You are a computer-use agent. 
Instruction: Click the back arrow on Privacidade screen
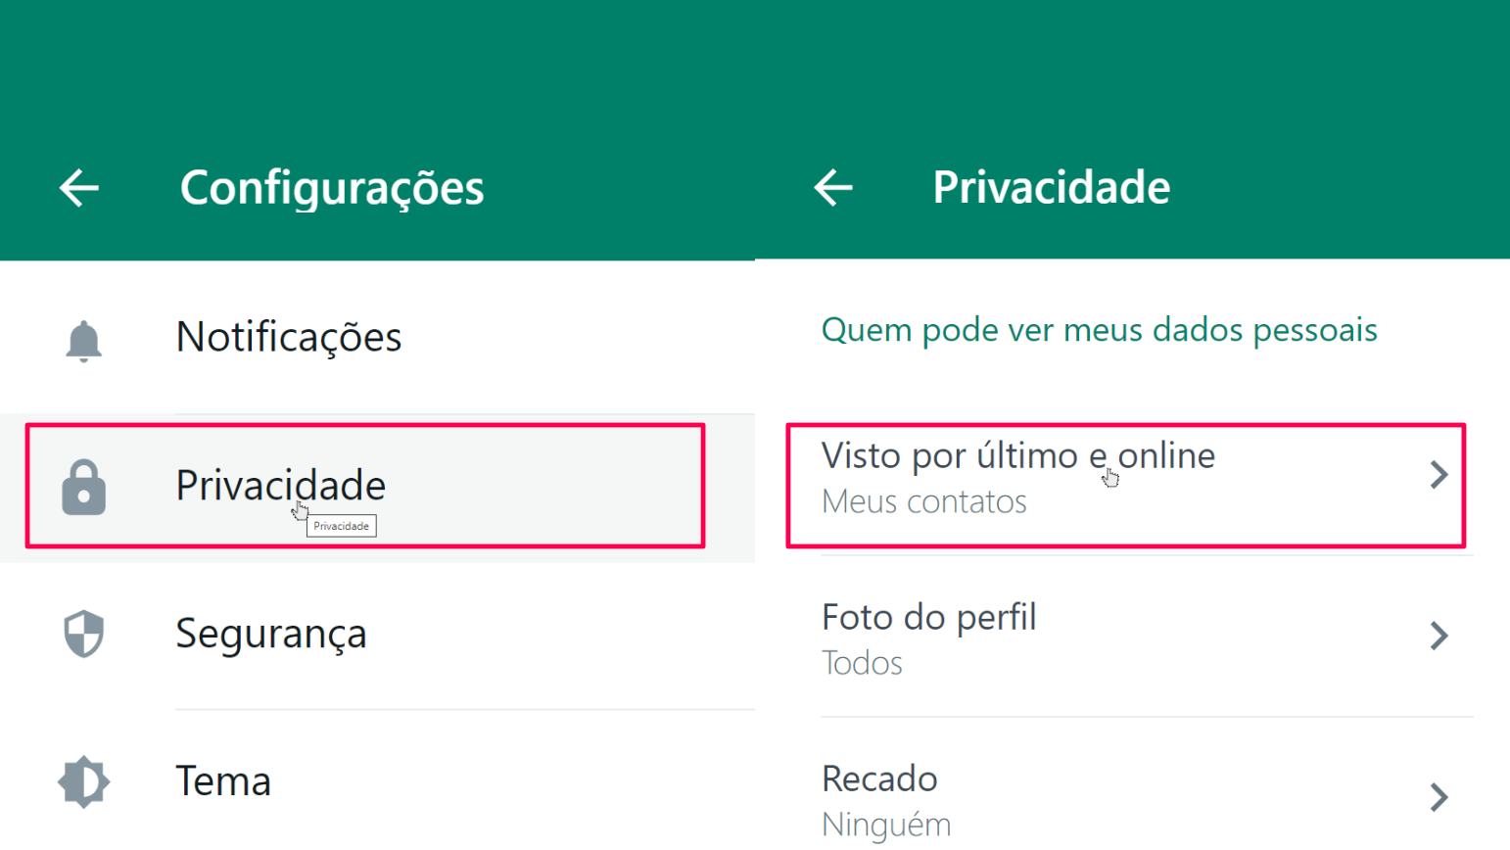pos(832,188)
